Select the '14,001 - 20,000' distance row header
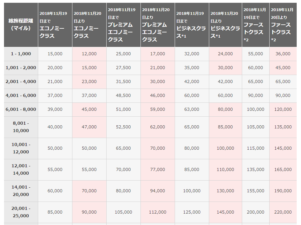301x225 pixels. [x=21, y=191]
